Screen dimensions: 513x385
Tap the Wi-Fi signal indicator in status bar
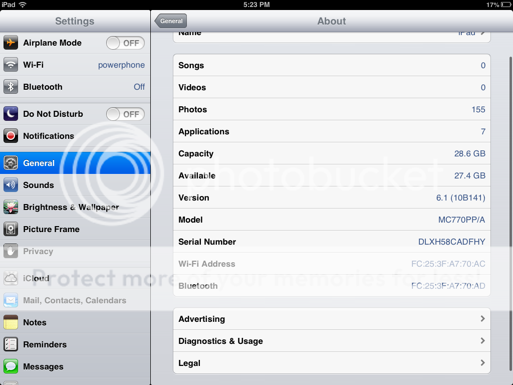tap(23, 5)
